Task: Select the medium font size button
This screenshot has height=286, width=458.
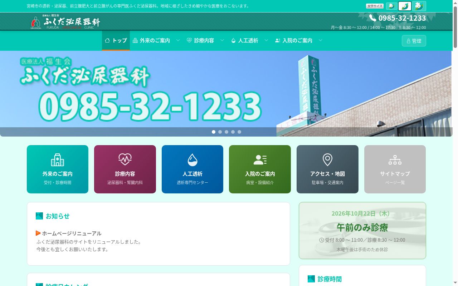Action: point(405,6)
